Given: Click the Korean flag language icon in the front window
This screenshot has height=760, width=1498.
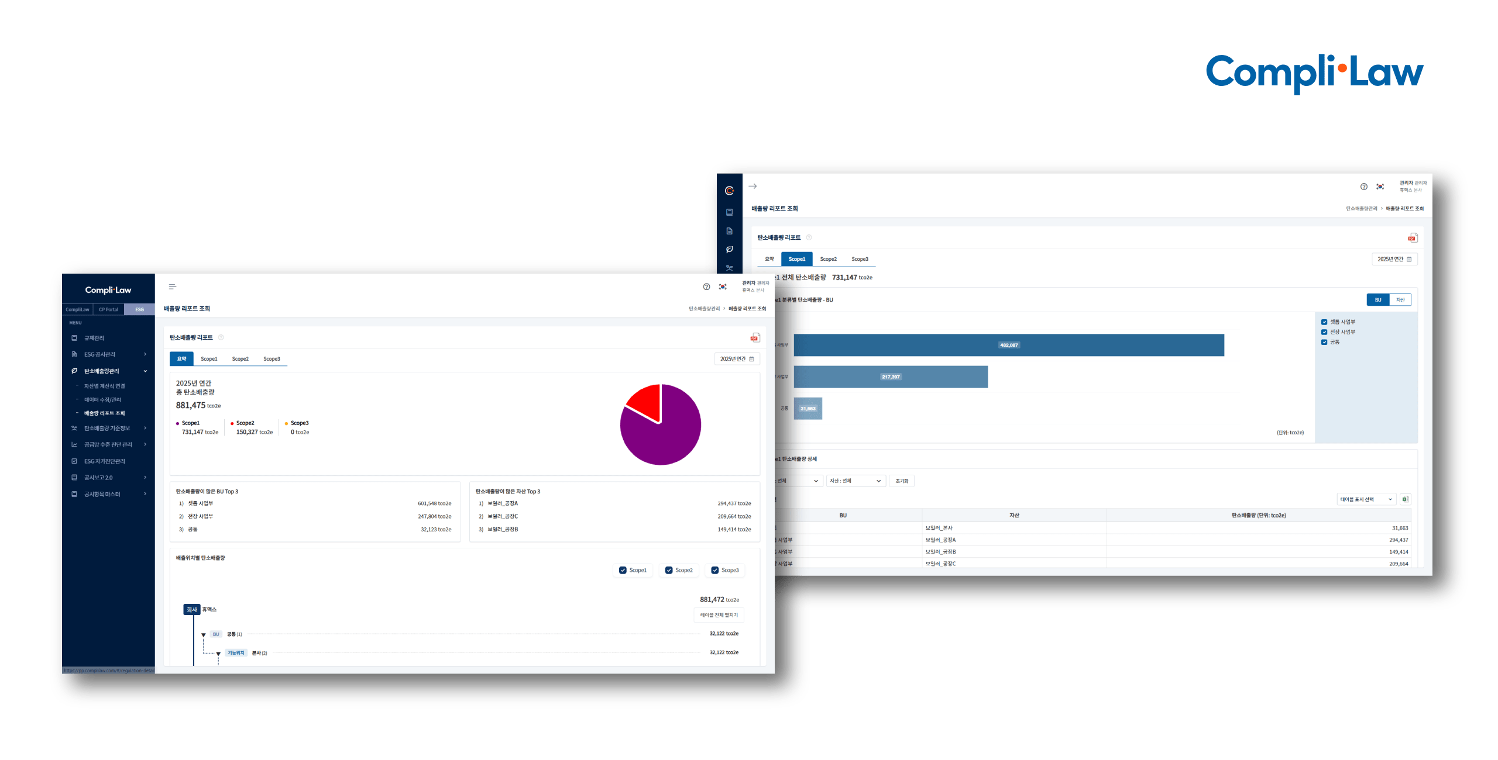Looking at the screenshot, I should coord(723,286).
